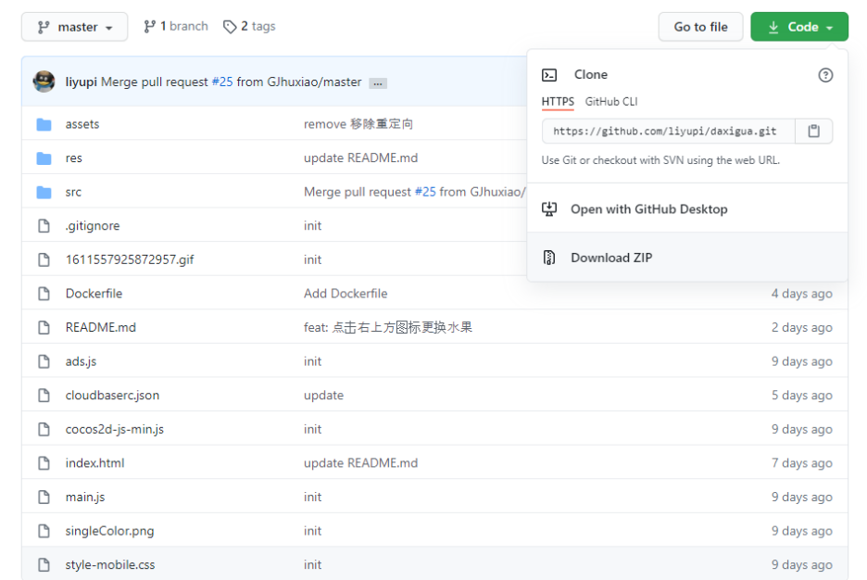Select the HTTPS clone tab
Viewport: 867px width, 580px height.
558,102
